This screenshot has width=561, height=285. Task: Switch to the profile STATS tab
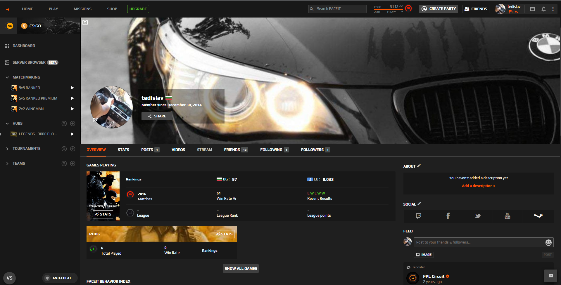tap(123, 150)
